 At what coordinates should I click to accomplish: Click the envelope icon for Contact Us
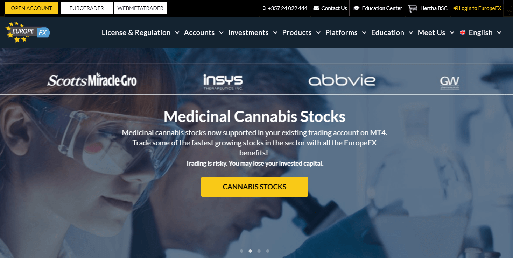tap(316, 8)
